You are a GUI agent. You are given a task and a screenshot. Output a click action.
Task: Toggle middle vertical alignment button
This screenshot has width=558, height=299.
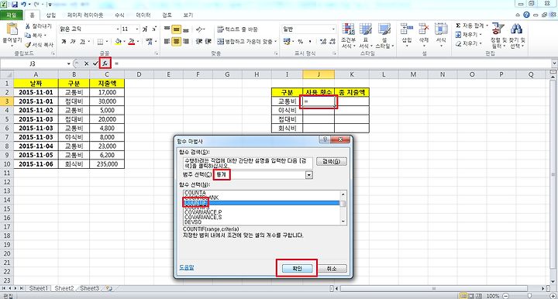click(x=176, y=29)
